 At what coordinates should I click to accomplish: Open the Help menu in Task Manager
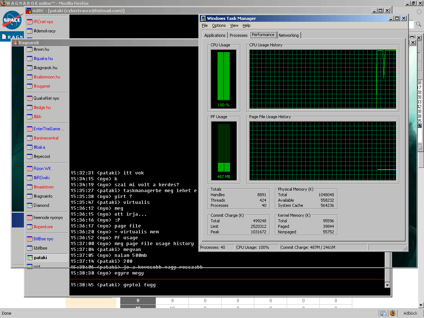pyautogui.click(x=246, y=25)
